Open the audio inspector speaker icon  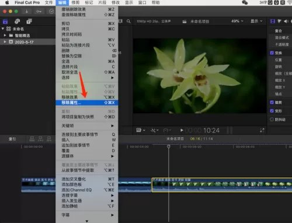pos(286,21)
